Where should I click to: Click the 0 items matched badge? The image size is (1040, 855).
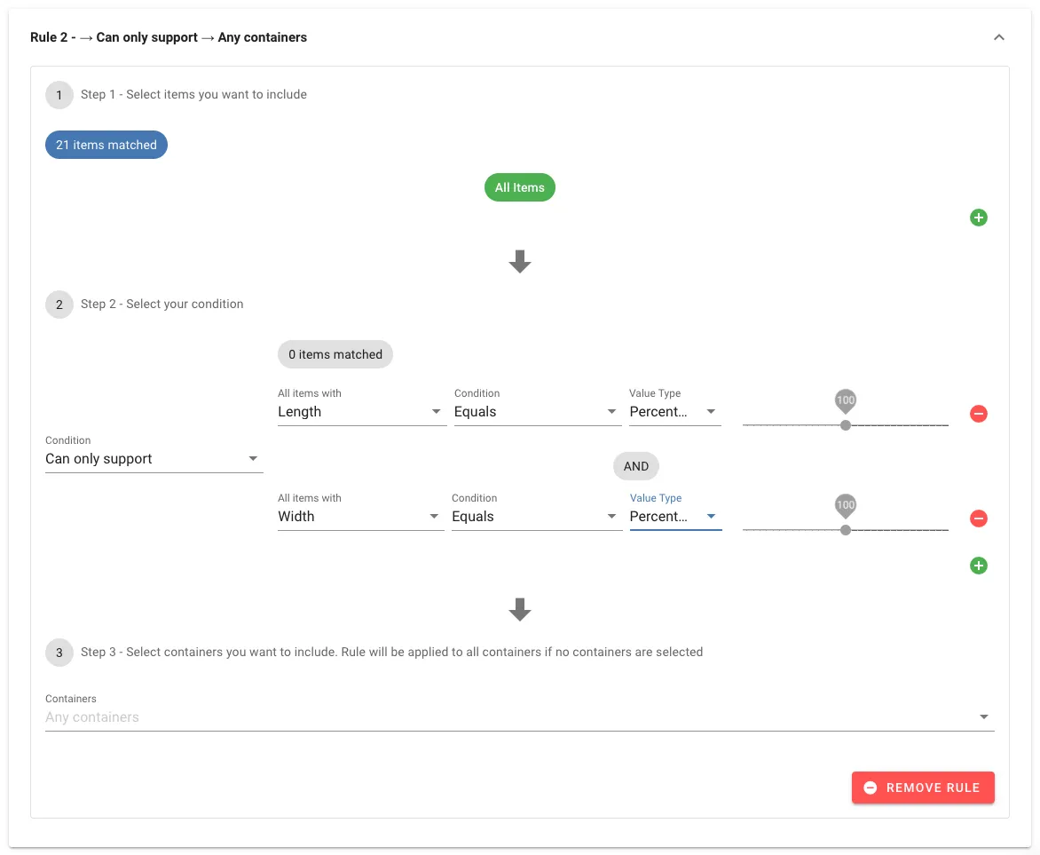(x=335, y=354)
